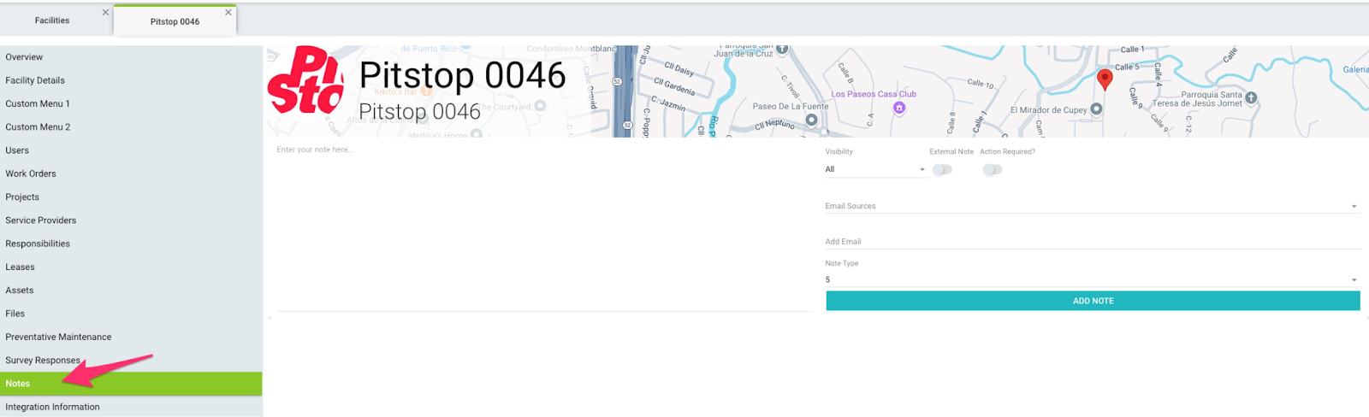This screenshot has height=417, width=1369.
Task: Open Work Orders in the sidebar
Action: [31, 173]
